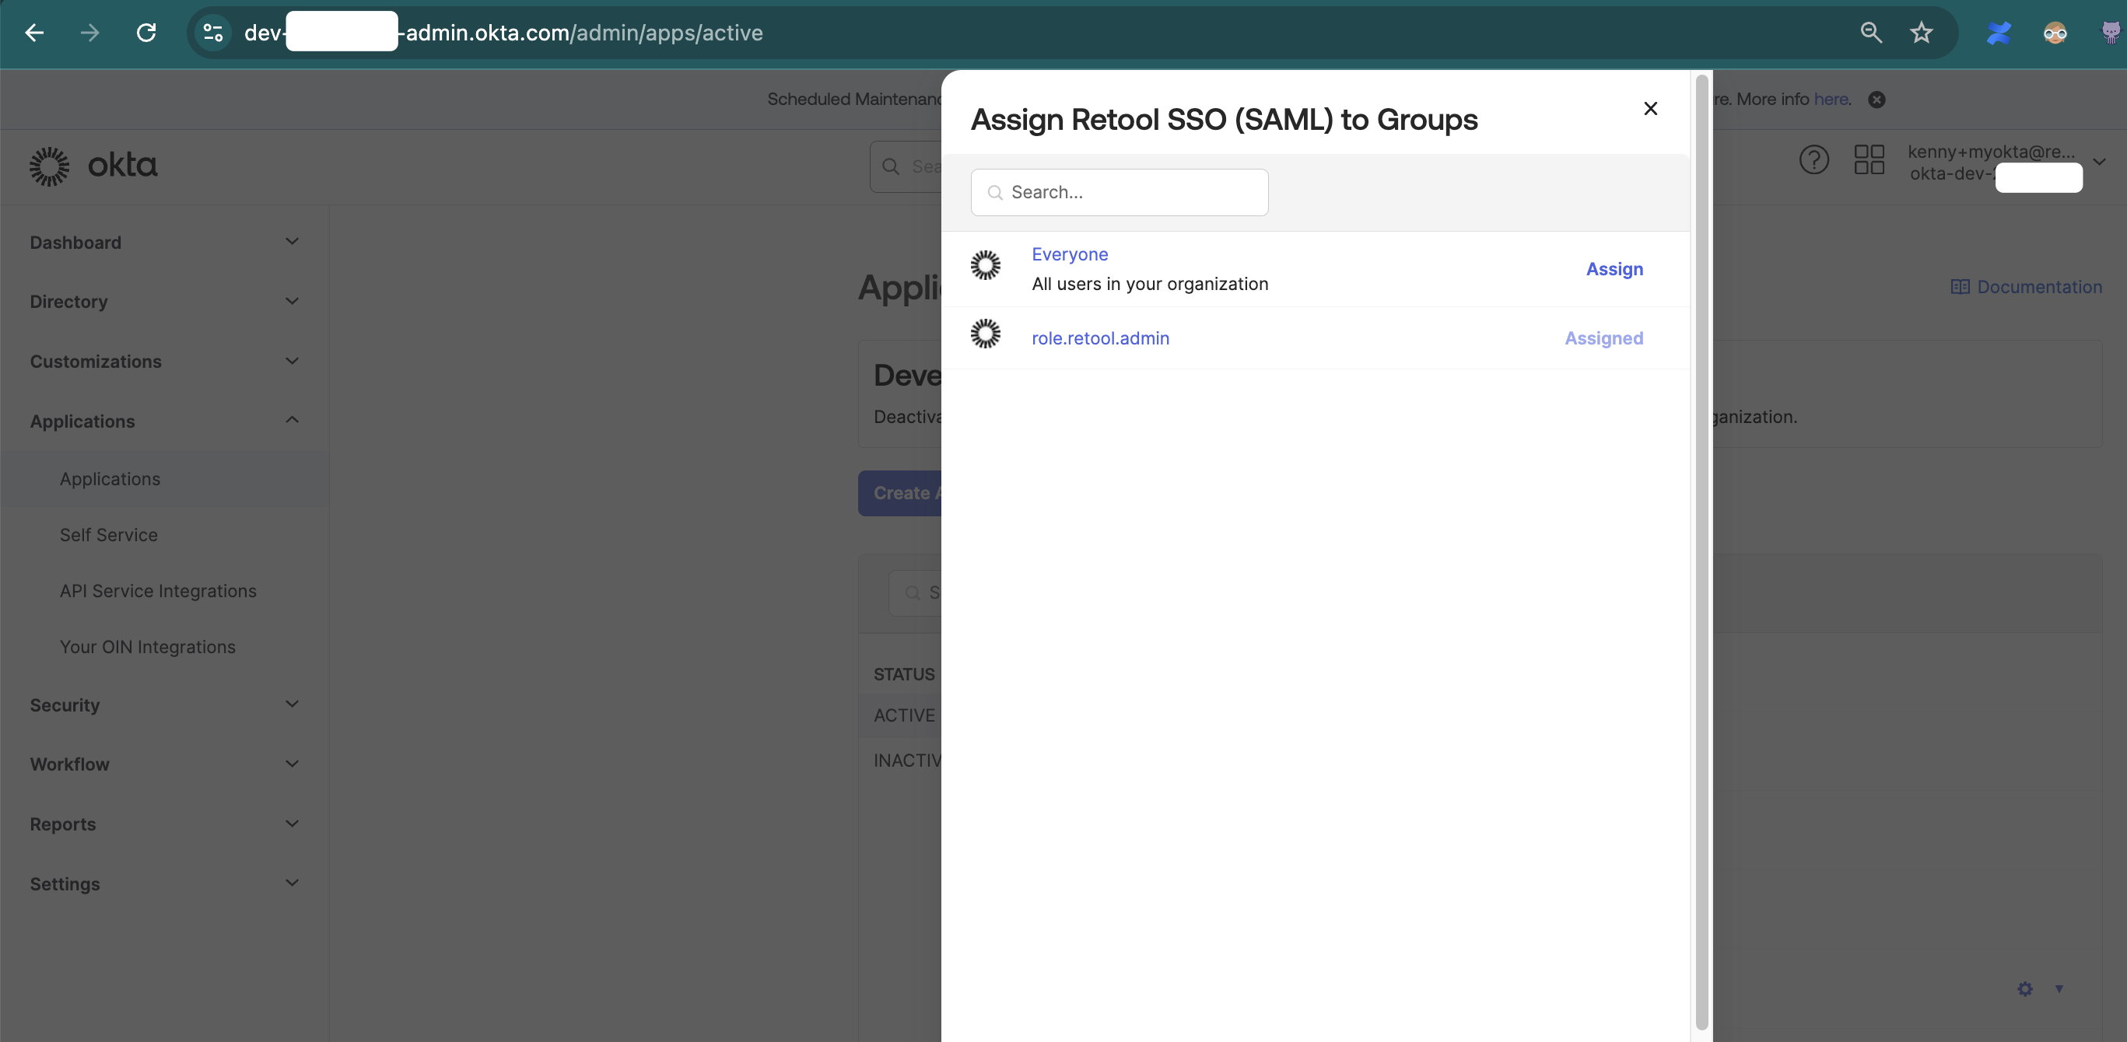The width and height of the screenshot is (2127, 1042).
Task: Open the role.retool.admin group link
Action: point(1100,338)
